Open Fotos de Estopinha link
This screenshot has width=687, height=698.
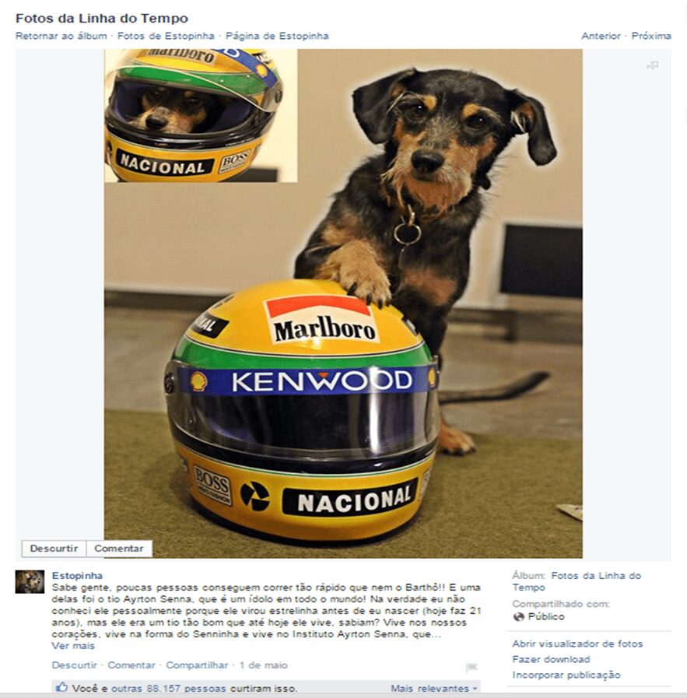click(x=166, y=36)
